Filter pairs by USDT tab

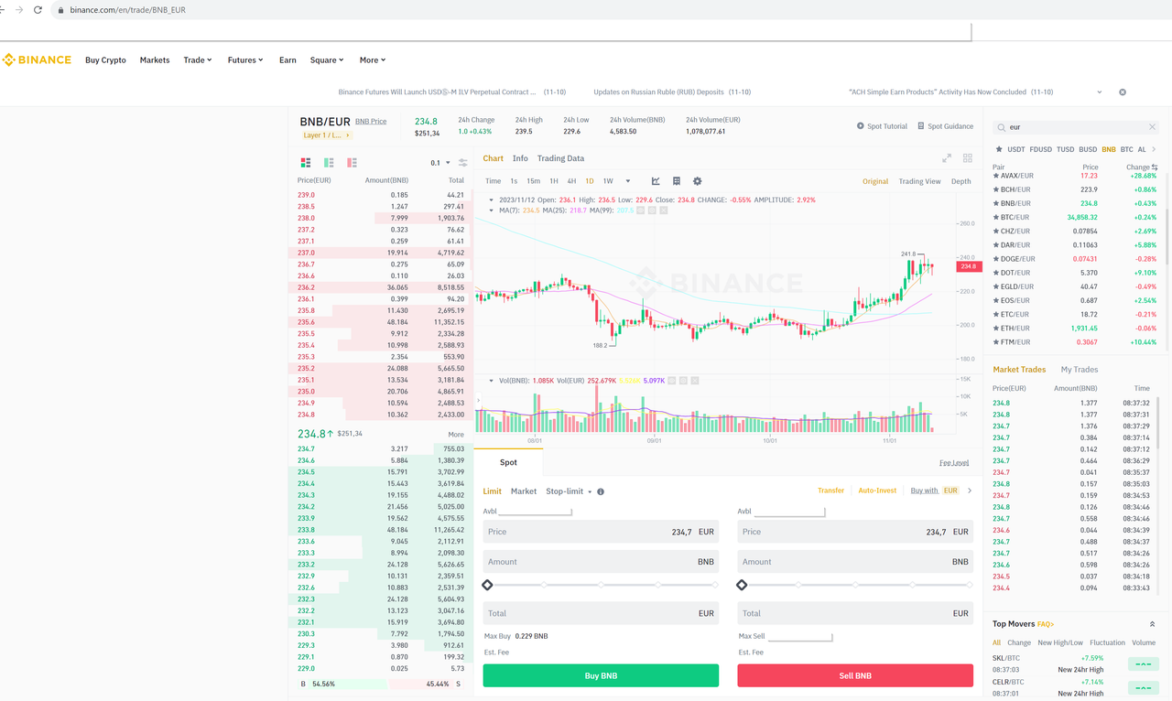pos(1016,149)
